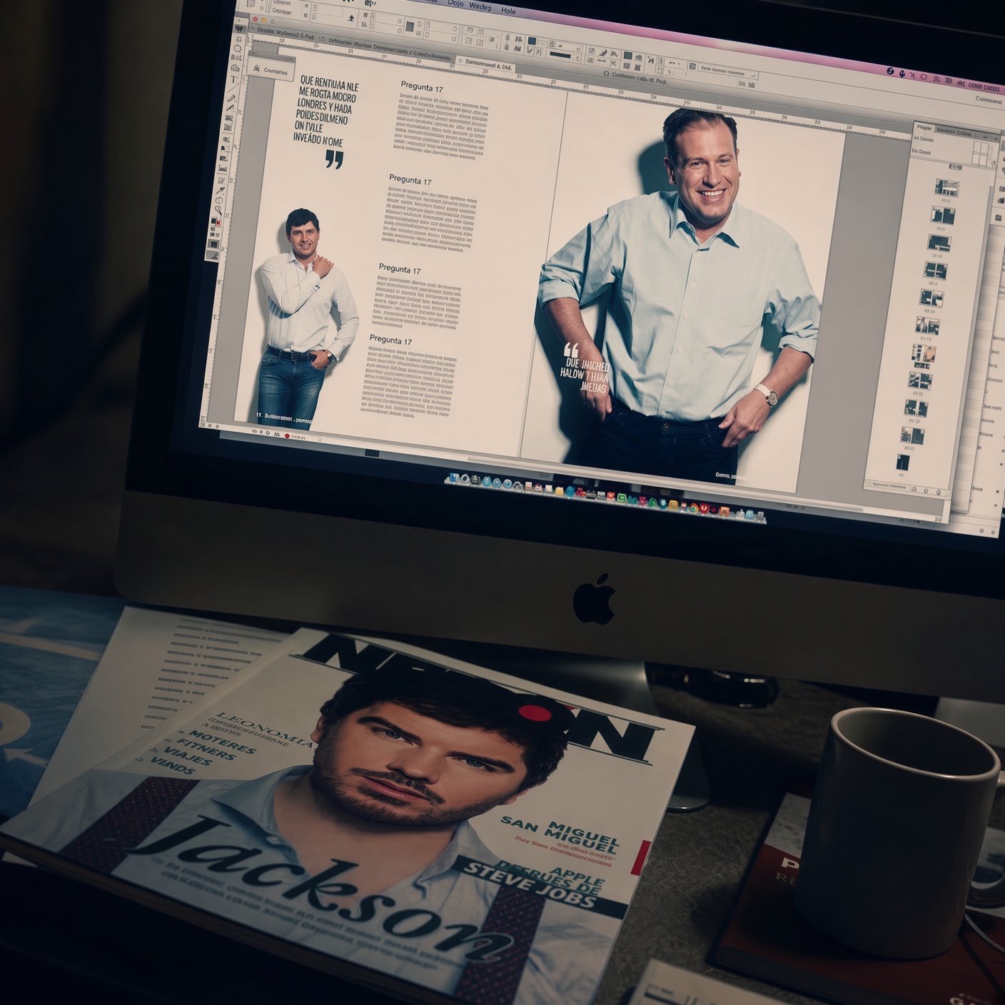Open Finder from the Dock's left end
Image resolution: width=1005 pixels, height=1005 pixels.
pyautogui.click(x=454, y=478)
